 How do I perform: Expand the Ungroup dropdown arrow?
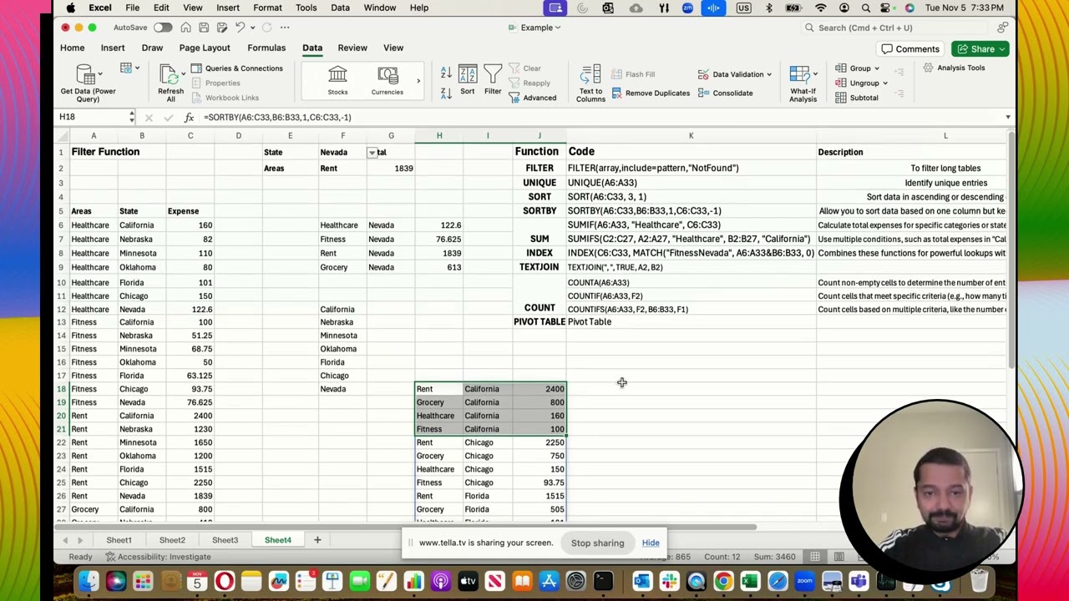coord(884,83)
